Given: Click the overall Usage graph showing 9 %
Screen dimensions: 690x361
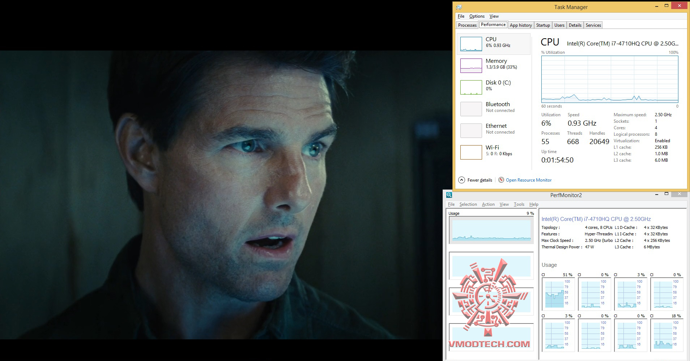Looking at the screenshot, I should click(491, 230).
